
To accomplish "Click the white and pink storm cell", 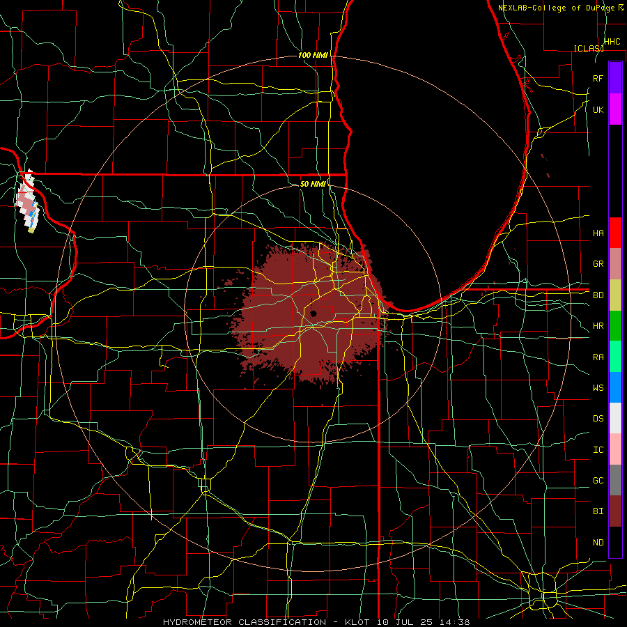I will [x=26, y=201].
